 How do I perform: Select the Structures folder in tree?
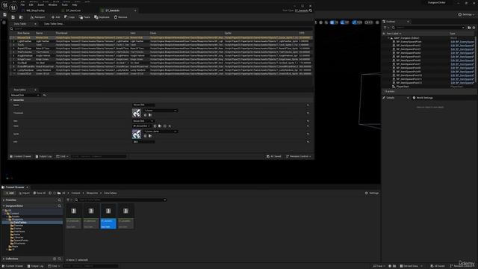tap(19, 244)
